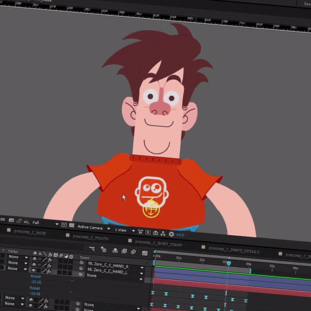Click the Collapse Transformations column header icon
Viewport: 311px width, 311px height.
[x=40, y=253]
